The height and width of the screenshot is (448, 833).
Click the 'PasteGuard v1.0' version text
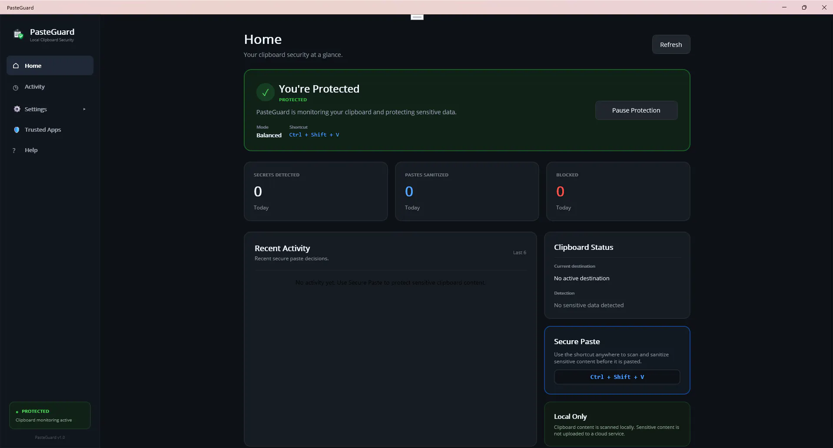[50, 438]
